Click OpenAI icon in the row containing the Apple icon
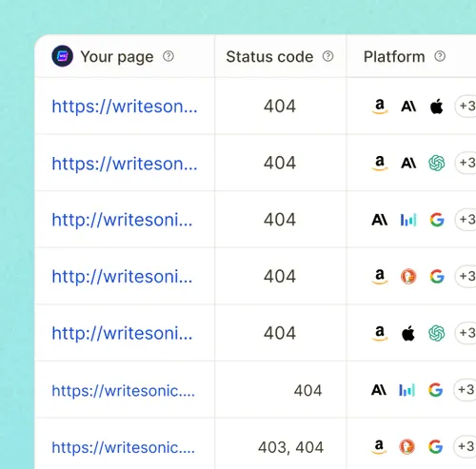 pyautogui.click(x=437, y=333)
